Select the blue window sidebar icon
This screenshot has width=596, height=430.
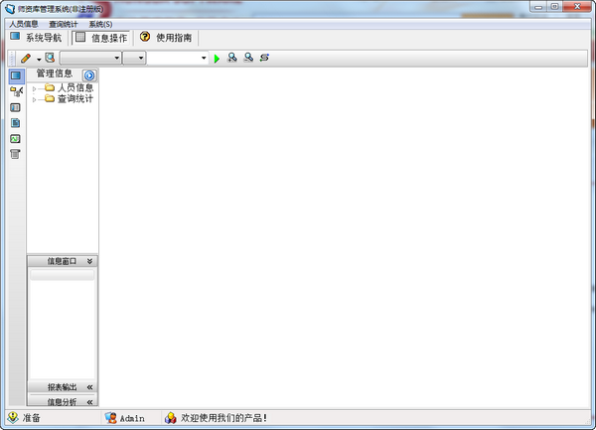(x=16, y=75)
